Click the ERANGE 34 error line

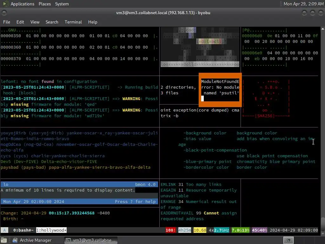coord(199,204)
